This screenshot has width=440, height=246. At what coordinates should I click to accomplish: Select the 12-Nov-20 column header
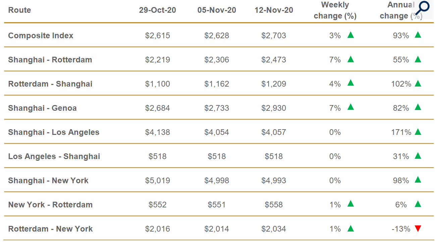[274, 10]
